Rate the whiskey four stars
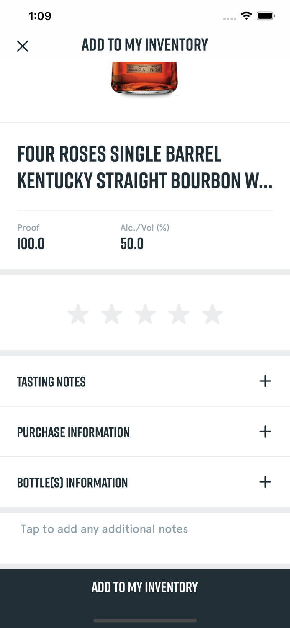This screenshot has width=290, height=628. pos(179,313)
